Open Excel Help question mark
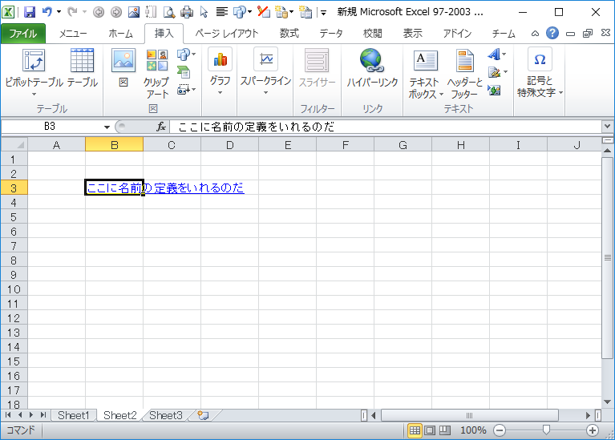The width and height of the screenshot is (615, 440). coord(552,34)
